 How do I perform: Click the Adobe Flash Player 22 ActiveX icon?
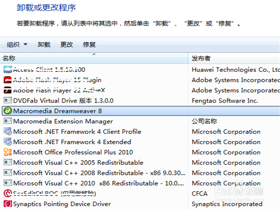point(7,90)
